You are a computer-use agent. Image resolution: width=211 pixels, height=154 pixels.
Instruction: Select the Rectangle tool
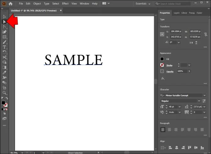coord(4,37)
